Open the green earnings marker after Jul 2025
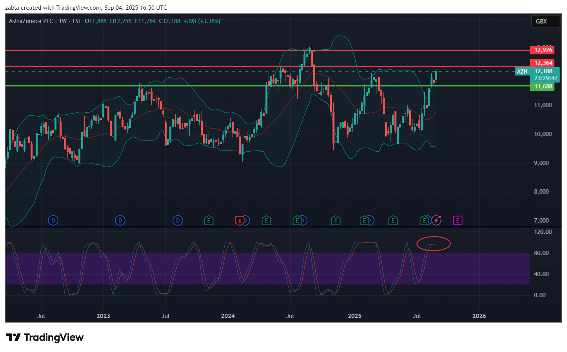 (x=424, y=221)
